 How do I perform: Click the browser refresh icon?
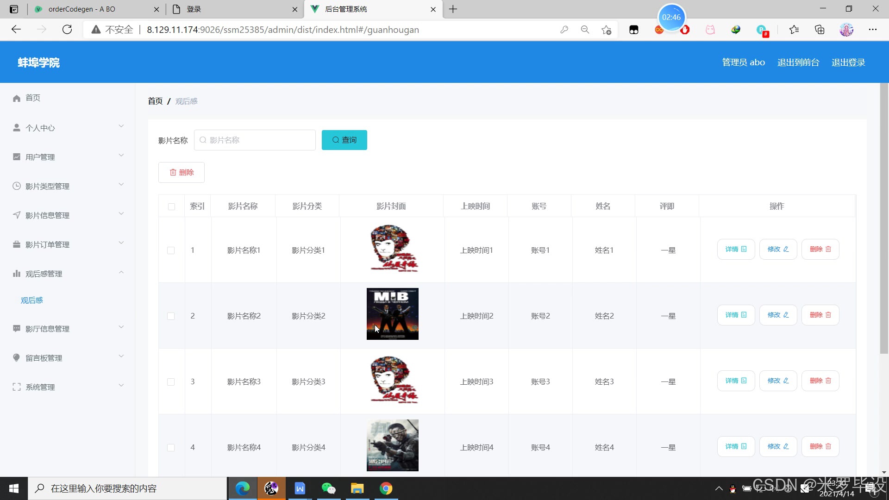tap(67, 30)
